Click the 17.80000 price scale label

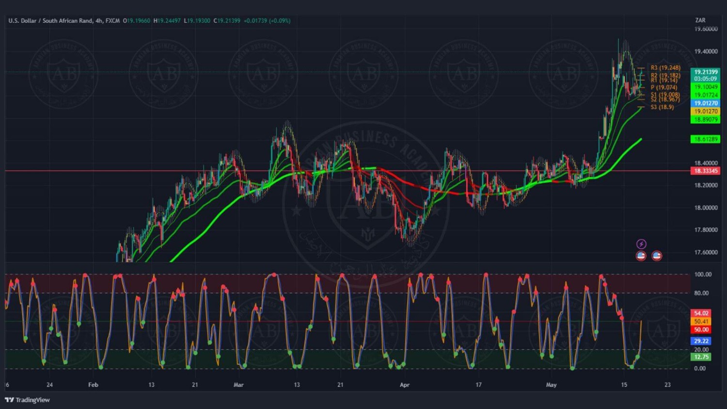point(706,230)
